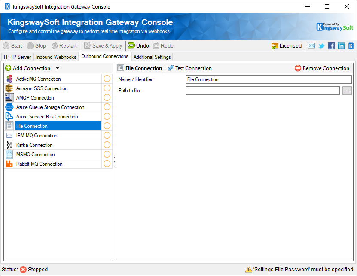The image size is (357, 276).
Task: Toggle status circle for MSMQ Connection
Action: point(107,154)
